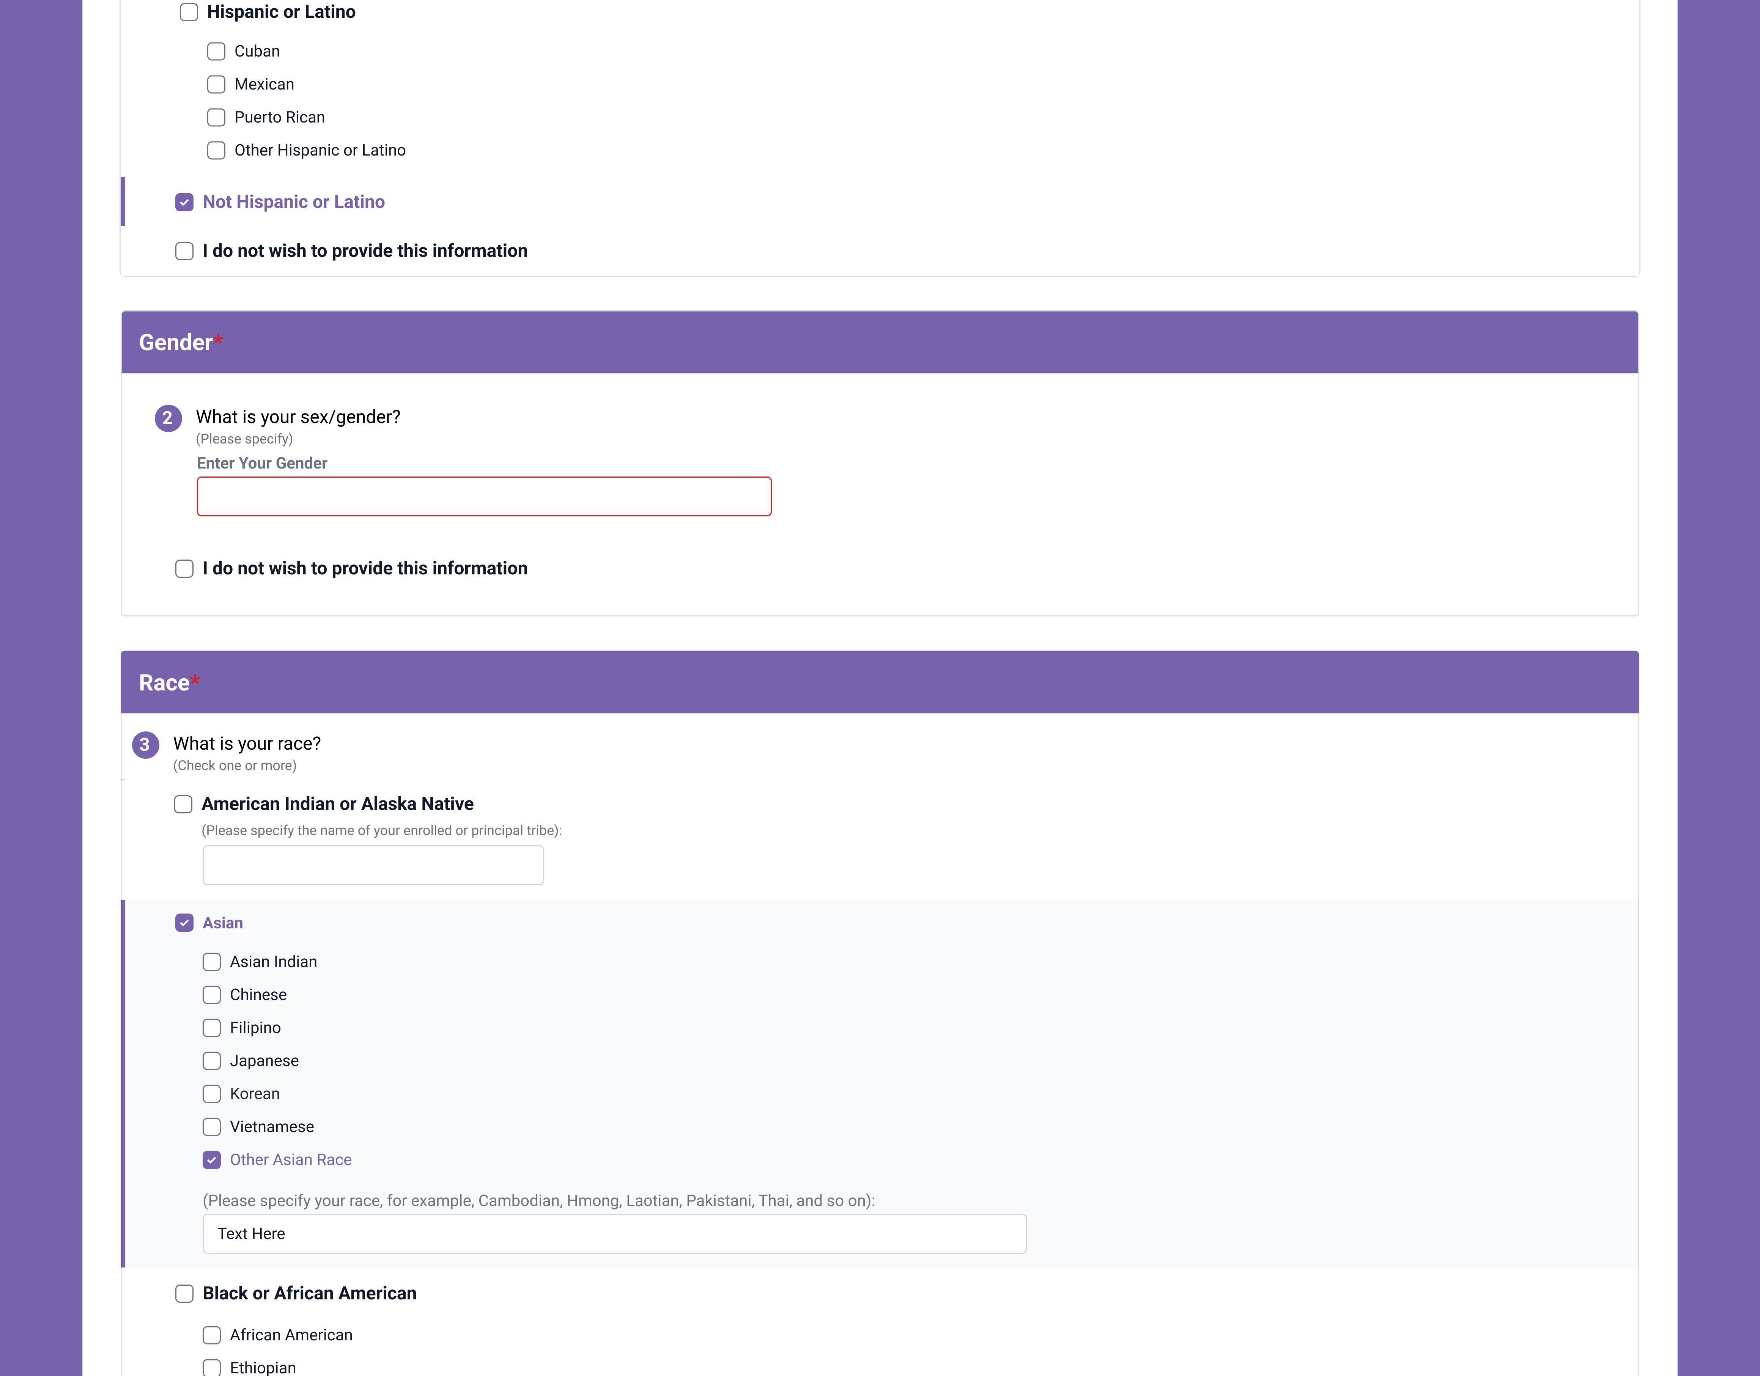The width and height of the screenshot is (1760, 1376).
Task: Tick the Cuban option
Action: point(216,52)
